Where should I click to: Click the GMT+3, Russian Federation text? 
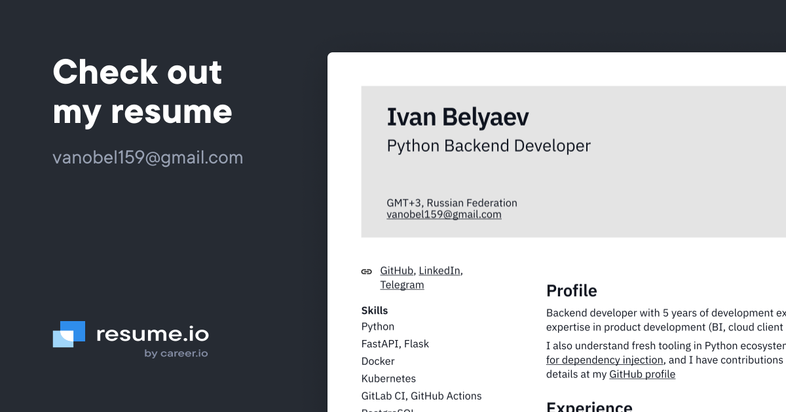click(x=452, y=203)
